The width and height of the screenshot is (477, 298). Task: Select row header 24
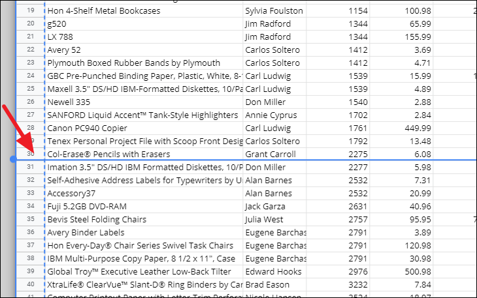(x=31, y=76)
